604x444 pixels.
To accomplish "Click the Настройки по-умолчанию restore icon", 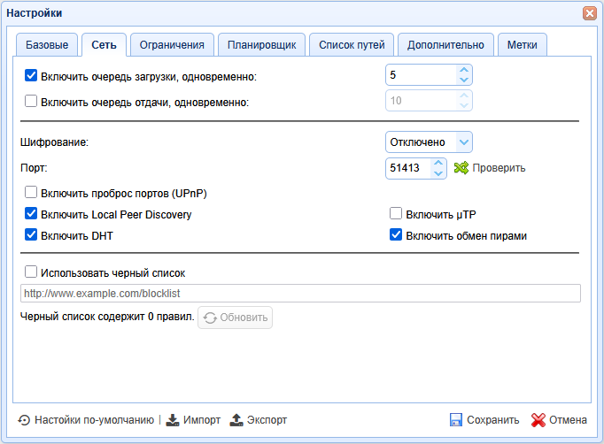I will click(x=24, y=420).
